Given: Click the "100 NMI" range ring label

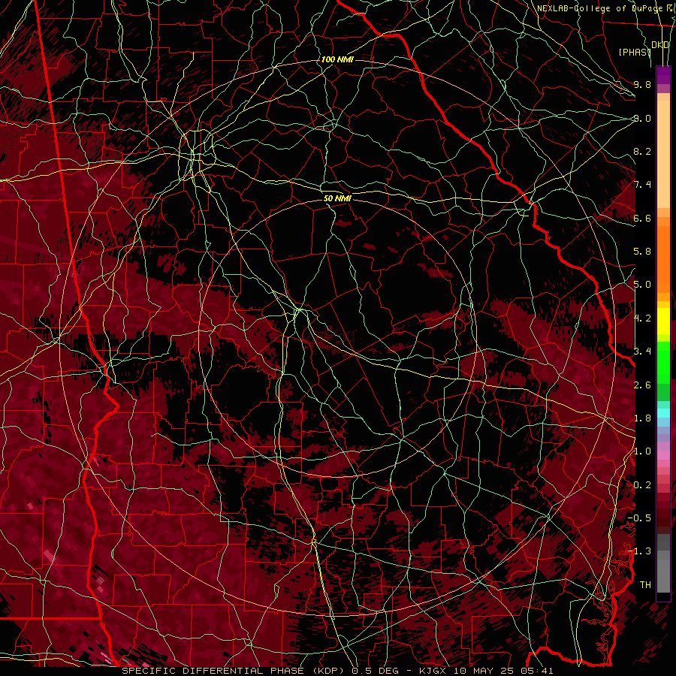Looking at the screenshot, I should pyautogui.click(x=337, y=59).
